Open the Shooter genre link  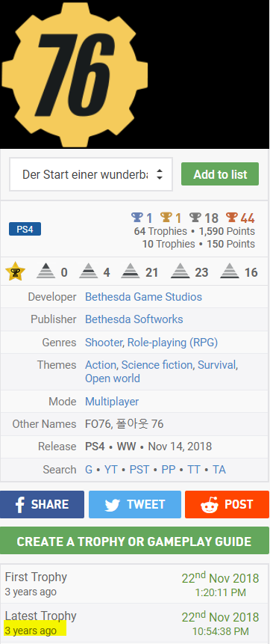click(104, 342)
